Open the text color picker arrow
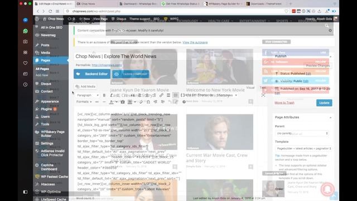 point(117,102)
